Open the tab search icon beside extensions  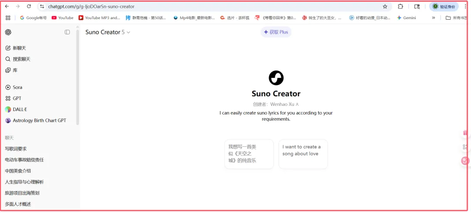(417, 6)
